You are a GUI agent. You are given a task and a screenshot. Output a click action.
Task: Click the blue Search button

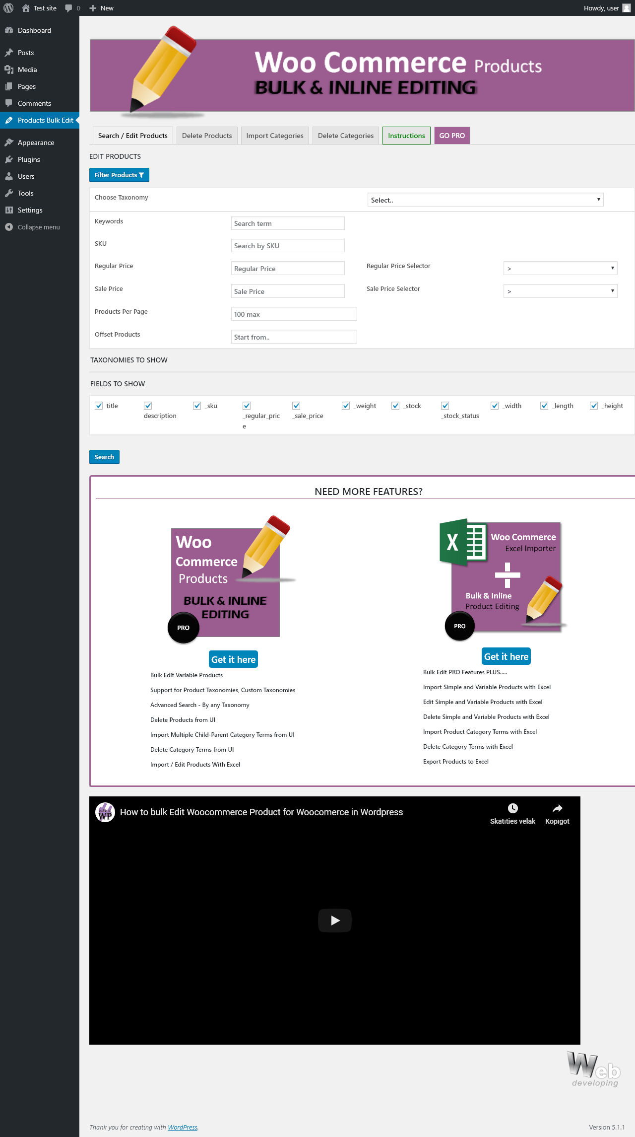click(104, 457)
